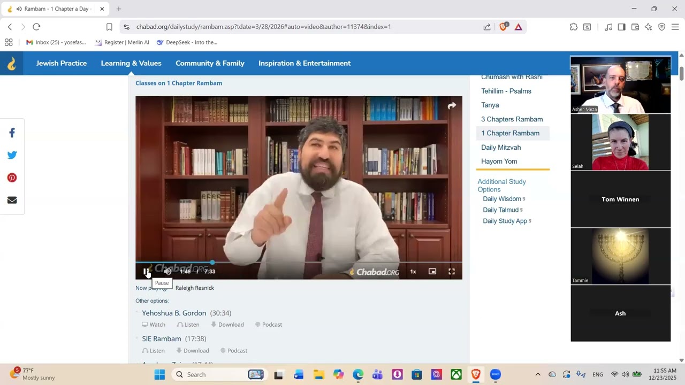The image size is (685, 385).
Task: Click the address bar URL
Action: [x=264, y=27]
